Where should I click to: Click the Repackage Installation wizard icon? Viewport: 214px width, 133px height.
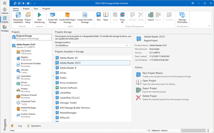[18, 16]
